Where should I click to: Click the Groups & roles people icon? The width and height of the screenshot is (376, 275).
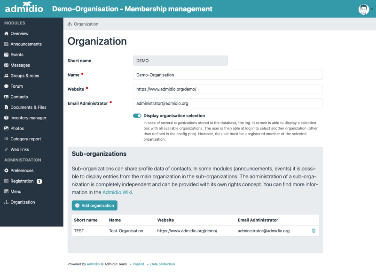point(6,76)
